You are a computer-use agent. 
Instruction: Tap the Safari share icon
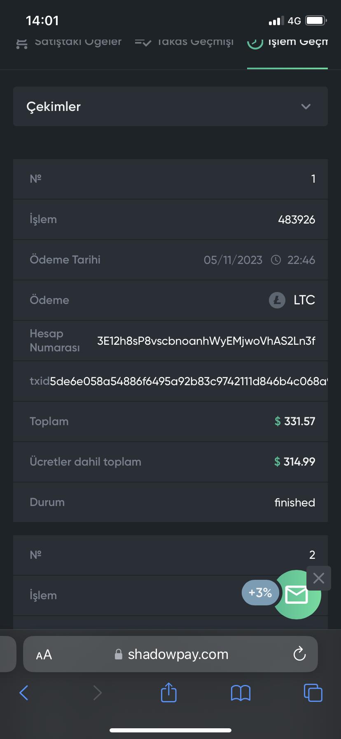[x=168, y=693]
